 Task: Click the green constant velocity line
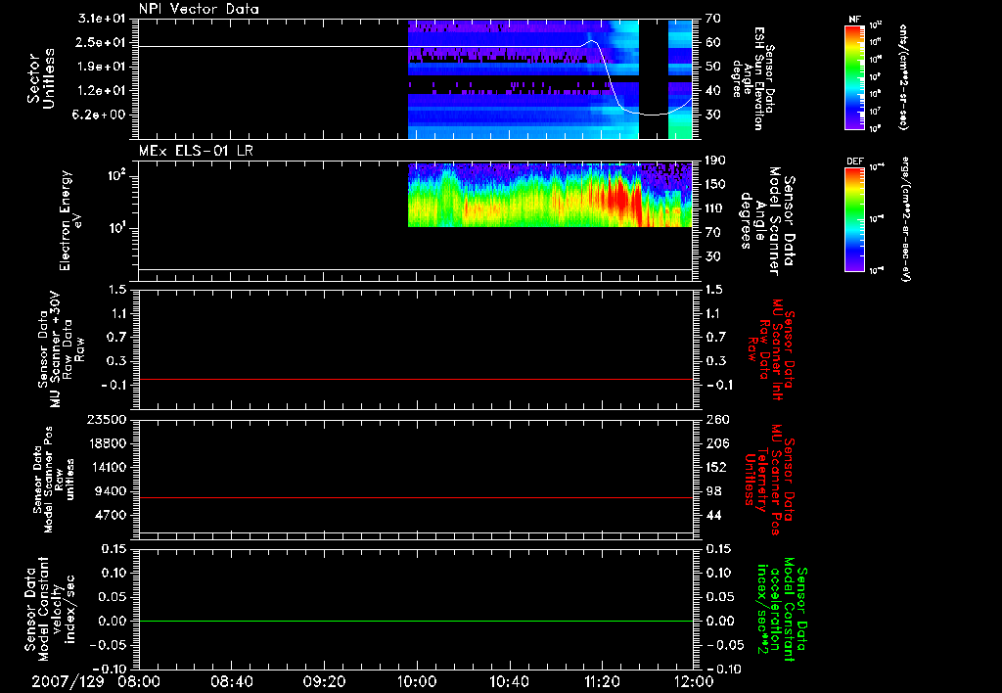click(415, 621)
